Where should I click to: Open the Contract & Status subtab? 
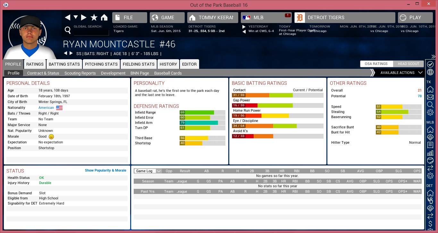click(43, 73)
